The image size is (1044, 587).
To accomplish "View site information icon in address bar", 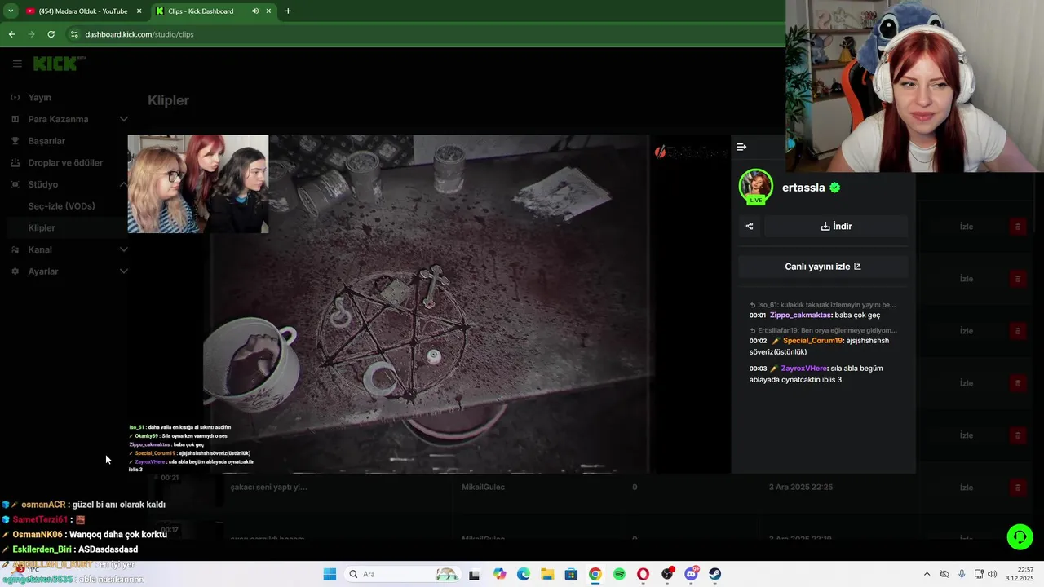I will [74, 34].
